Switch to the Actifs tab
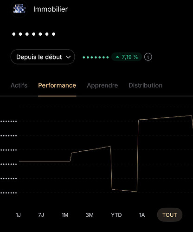 point(19,85)
